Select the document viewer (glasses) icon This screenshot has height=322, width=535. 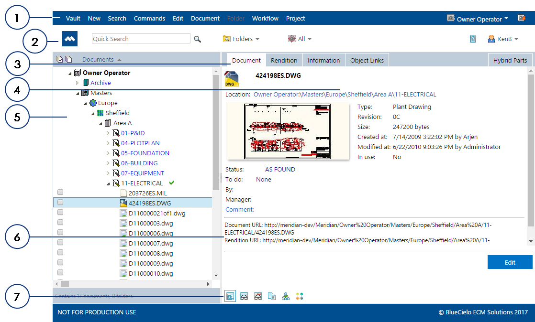point(244,296)
